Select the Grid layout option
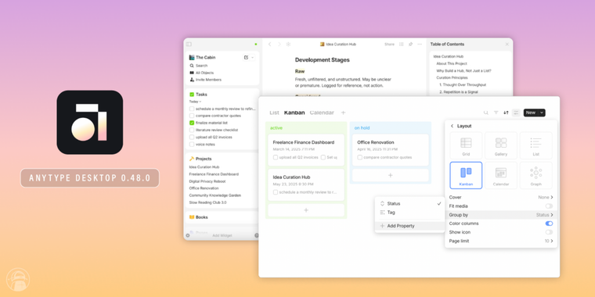This screenshot has height=297, width=595. click(466, 145)
